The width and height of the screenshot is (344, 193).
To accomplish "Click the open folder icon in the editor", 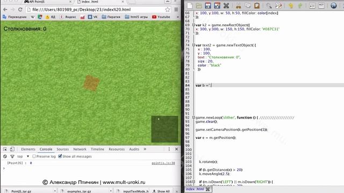I will coord(199,5).
